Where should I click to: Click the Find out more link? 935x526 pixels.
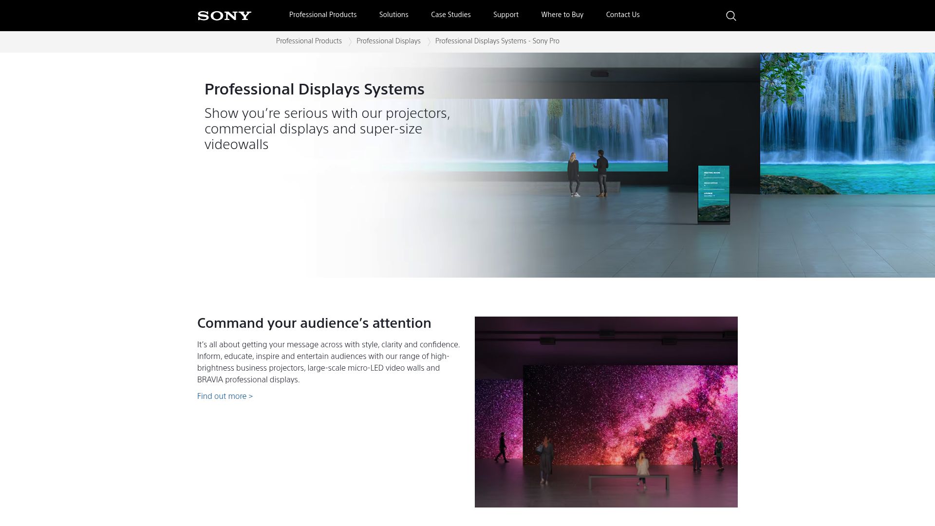coord(224,396)
